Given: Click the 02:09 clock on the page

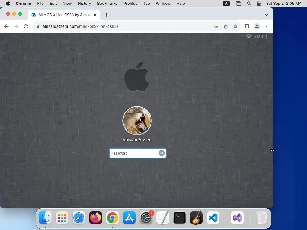Looking at the screenshot, I should [x=261, y=37].
